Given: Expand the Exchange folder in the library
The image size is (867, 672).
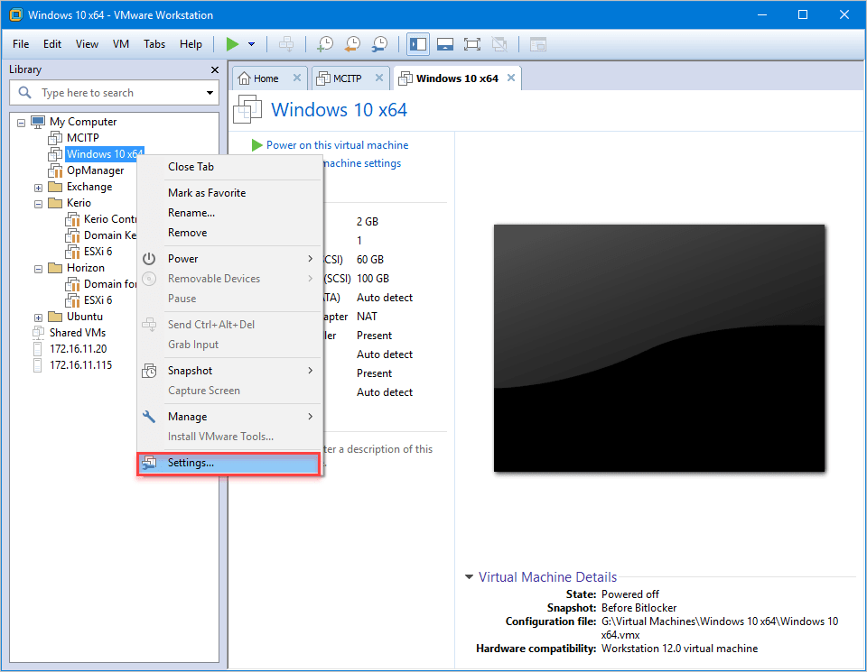Looking at the screenshot, I should pyautogui.click(x=39, y=188).
